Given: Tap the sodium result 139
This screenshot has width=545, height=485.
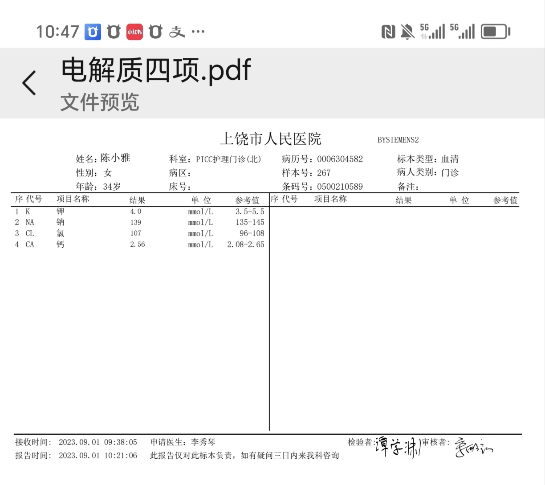Looking at the screenshot, I should 136,222.
